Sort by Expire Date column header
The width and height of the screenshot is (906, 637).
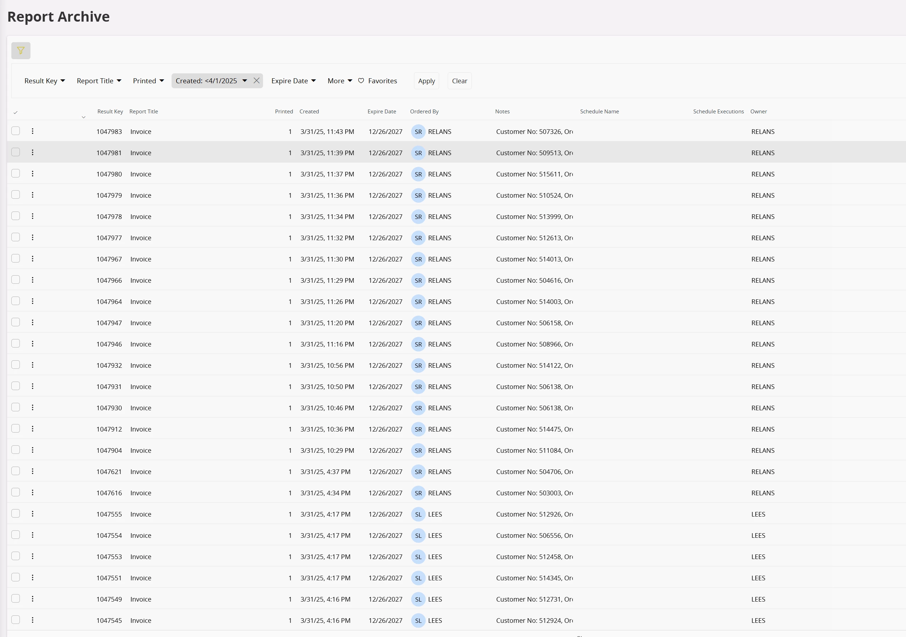pyautogui.click(x=382, y=112)
